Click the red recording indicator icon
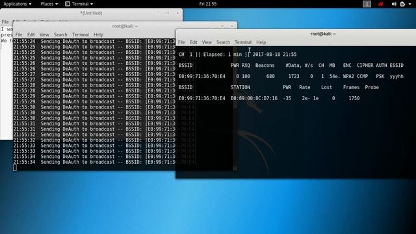 [x=381, y=4]
